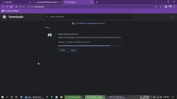Open the network icon in tray
177x99 pixels.
pyautogui.click(x=157, y=97)
